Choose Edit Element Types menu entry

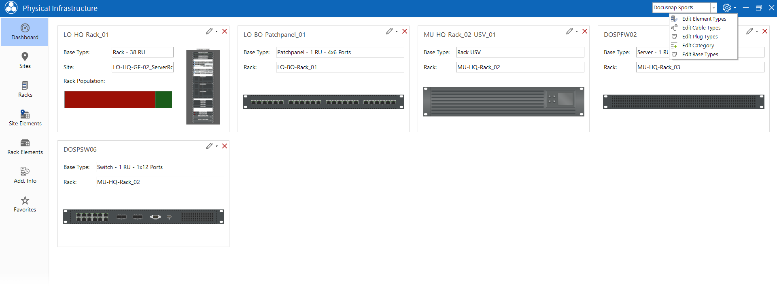704,19
